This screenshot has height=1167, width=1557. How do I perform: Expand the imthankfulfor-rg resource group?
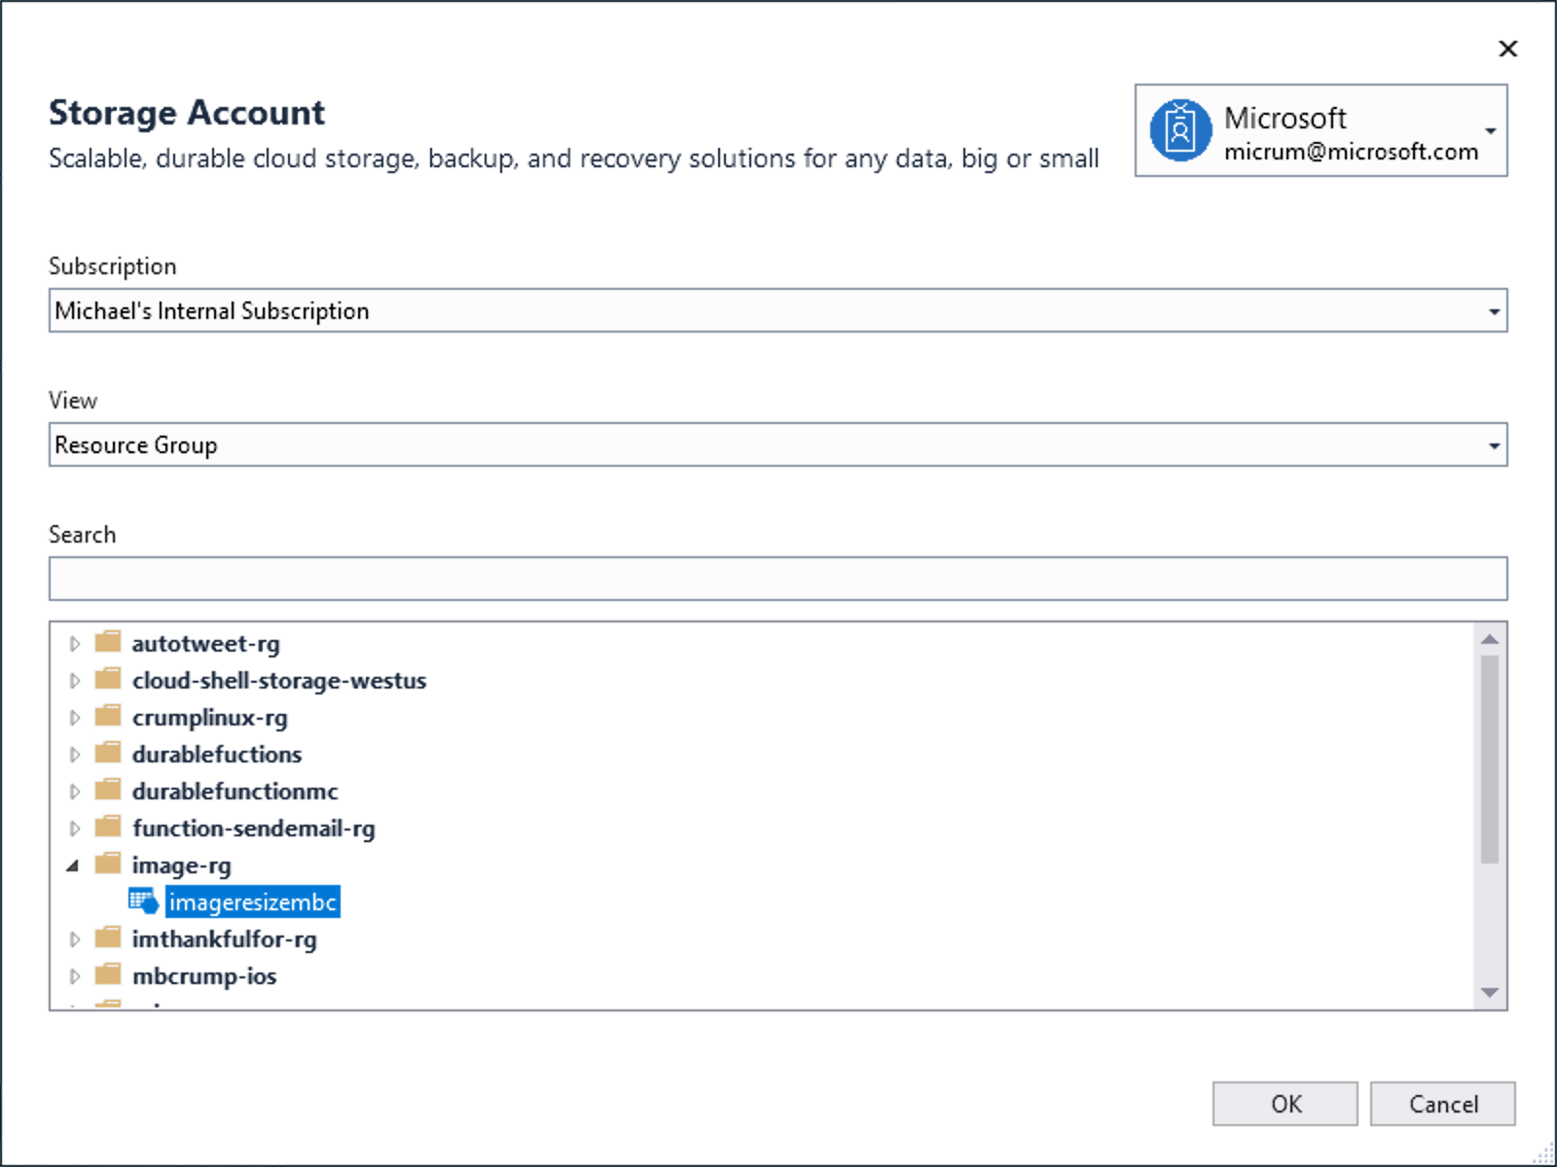pos(74,939)
